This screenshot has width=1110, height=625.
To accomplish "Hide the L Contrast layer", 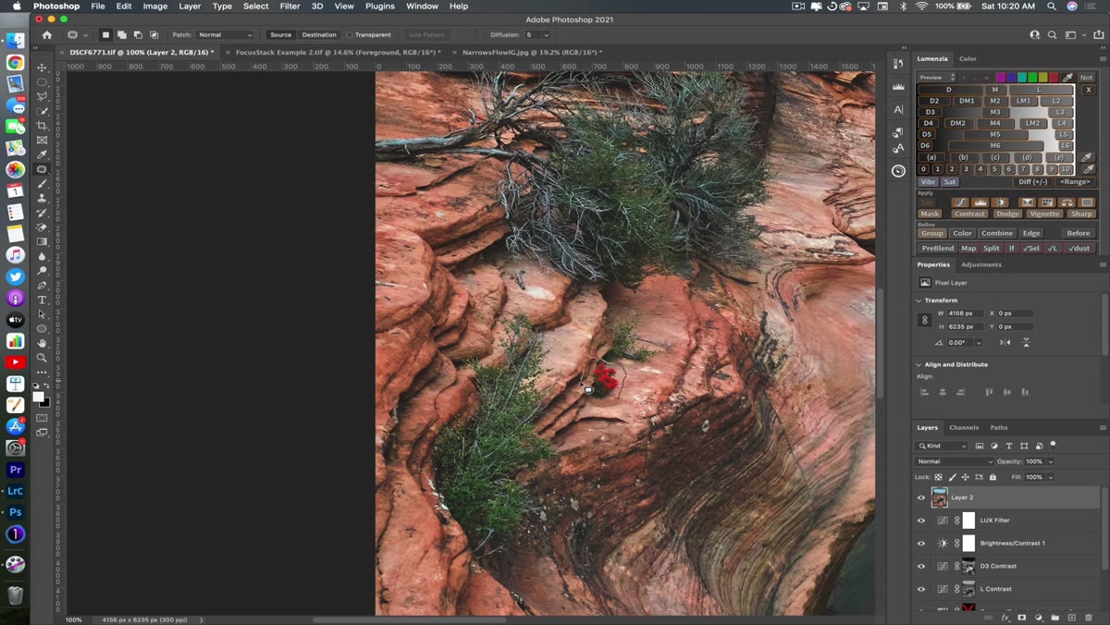I will 920,589.
